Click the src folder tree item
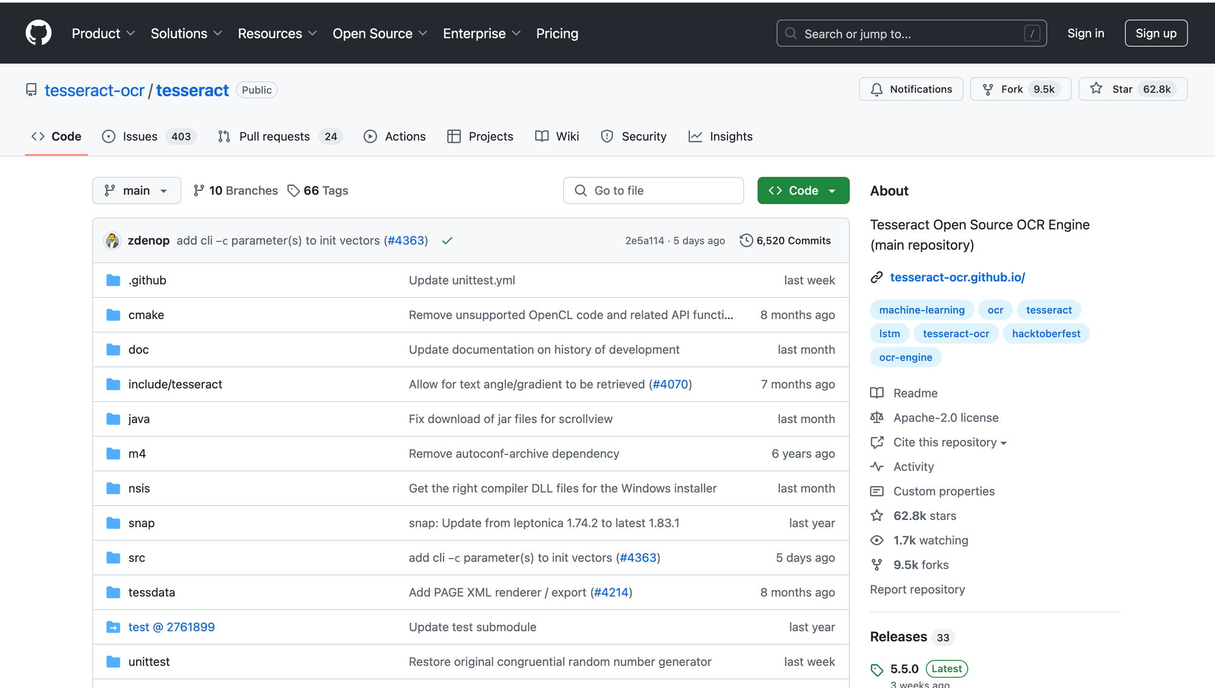Screen dimensions: 1215x688 [x=136, y=557]
